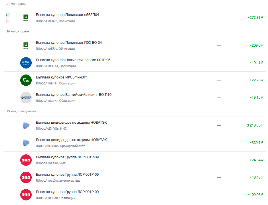
Task: Open the small page thumbnail left of the first row
Action: [x=8, y=17]
